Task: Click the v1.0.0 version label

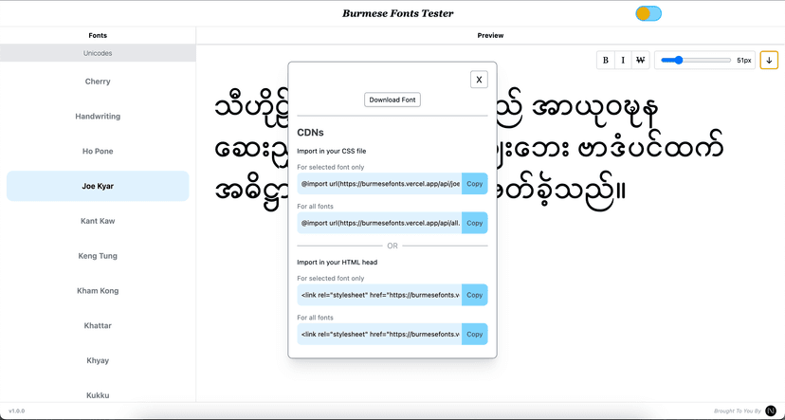Action: point(16,411)
